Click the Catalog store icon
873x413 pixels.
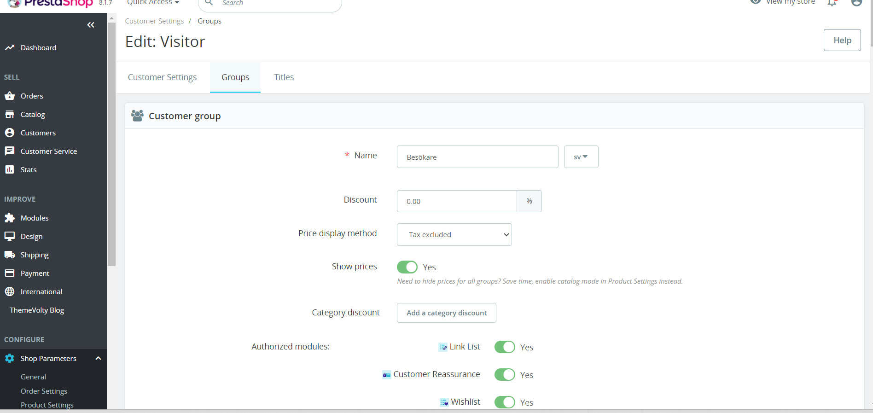10,114
